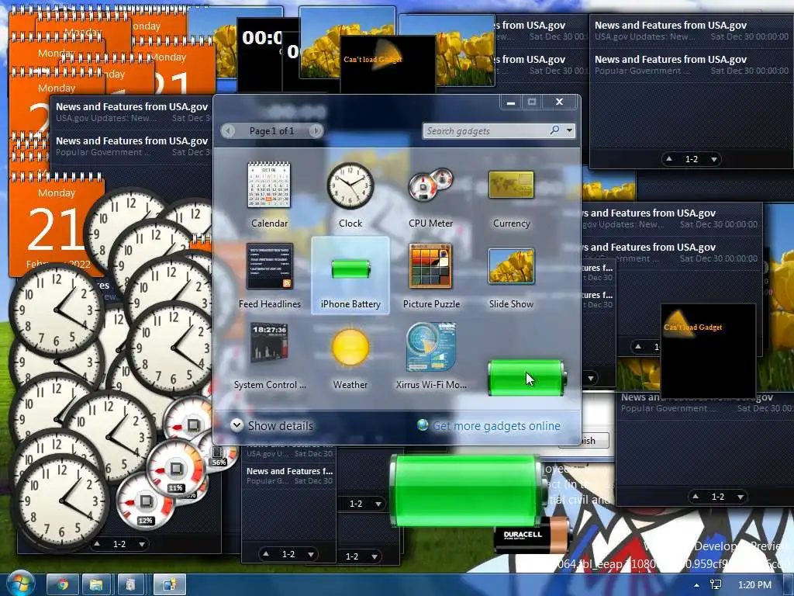Screen dimensions: 794x596
Task: Show previous headlines in the bottom-left feed gadget
Action: (97, 544)
